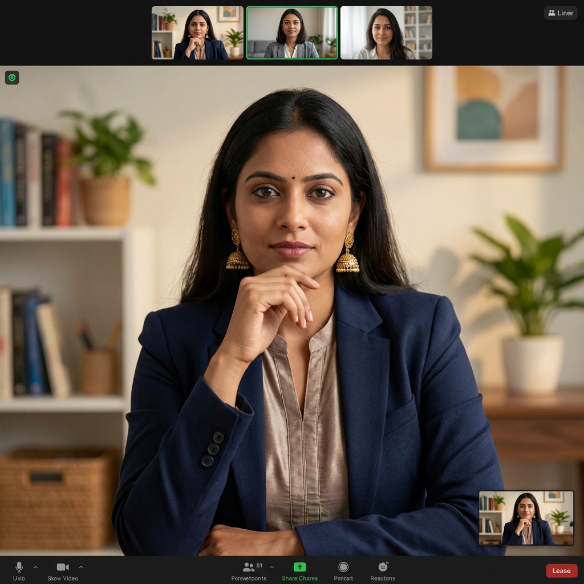584x584 pixels.
Task: Click the self-view thumbnail in bottom corner
Action: click(x=526, y=518)
